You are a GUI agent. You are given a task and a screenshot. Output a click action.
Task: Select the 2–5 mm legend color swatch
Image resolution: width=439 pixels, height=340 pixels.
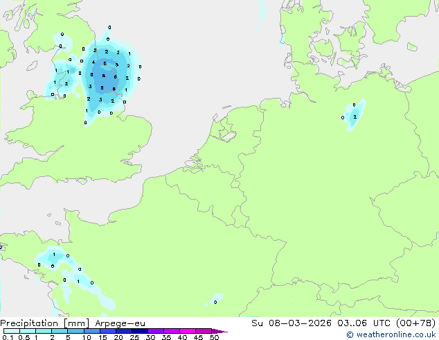(x=60, y=331)
